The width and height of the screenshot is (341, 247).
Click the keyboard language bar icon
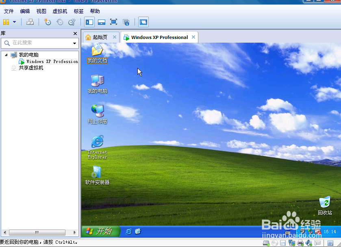pos(287,232)
